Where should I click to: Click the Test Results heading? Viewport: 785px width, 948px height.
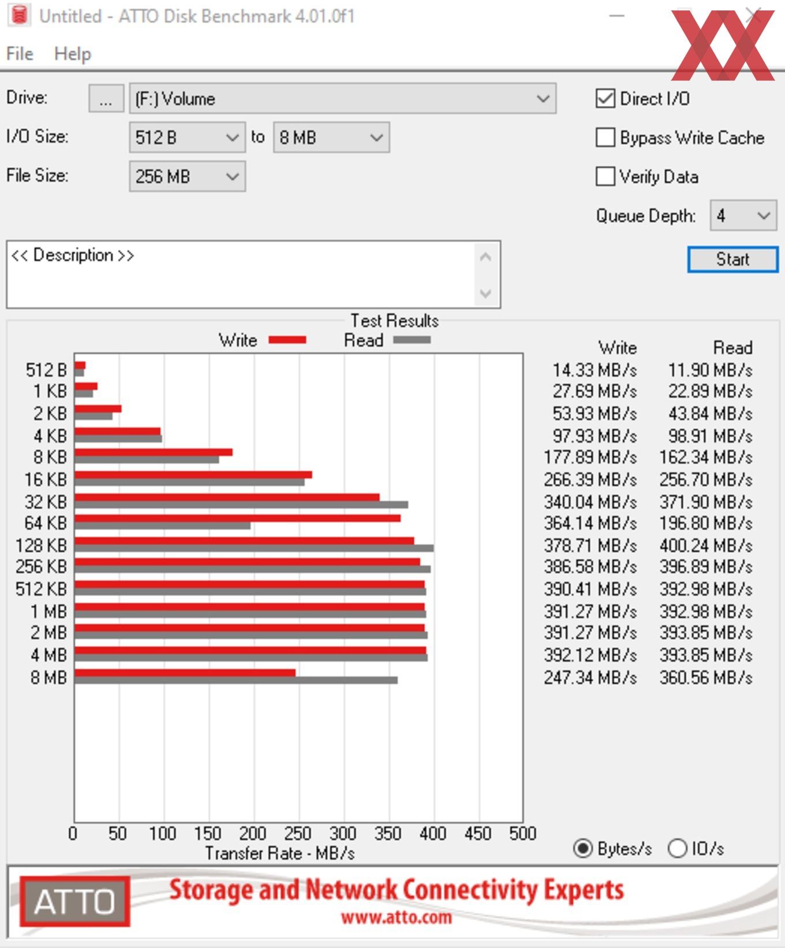(x=394, y=321)
